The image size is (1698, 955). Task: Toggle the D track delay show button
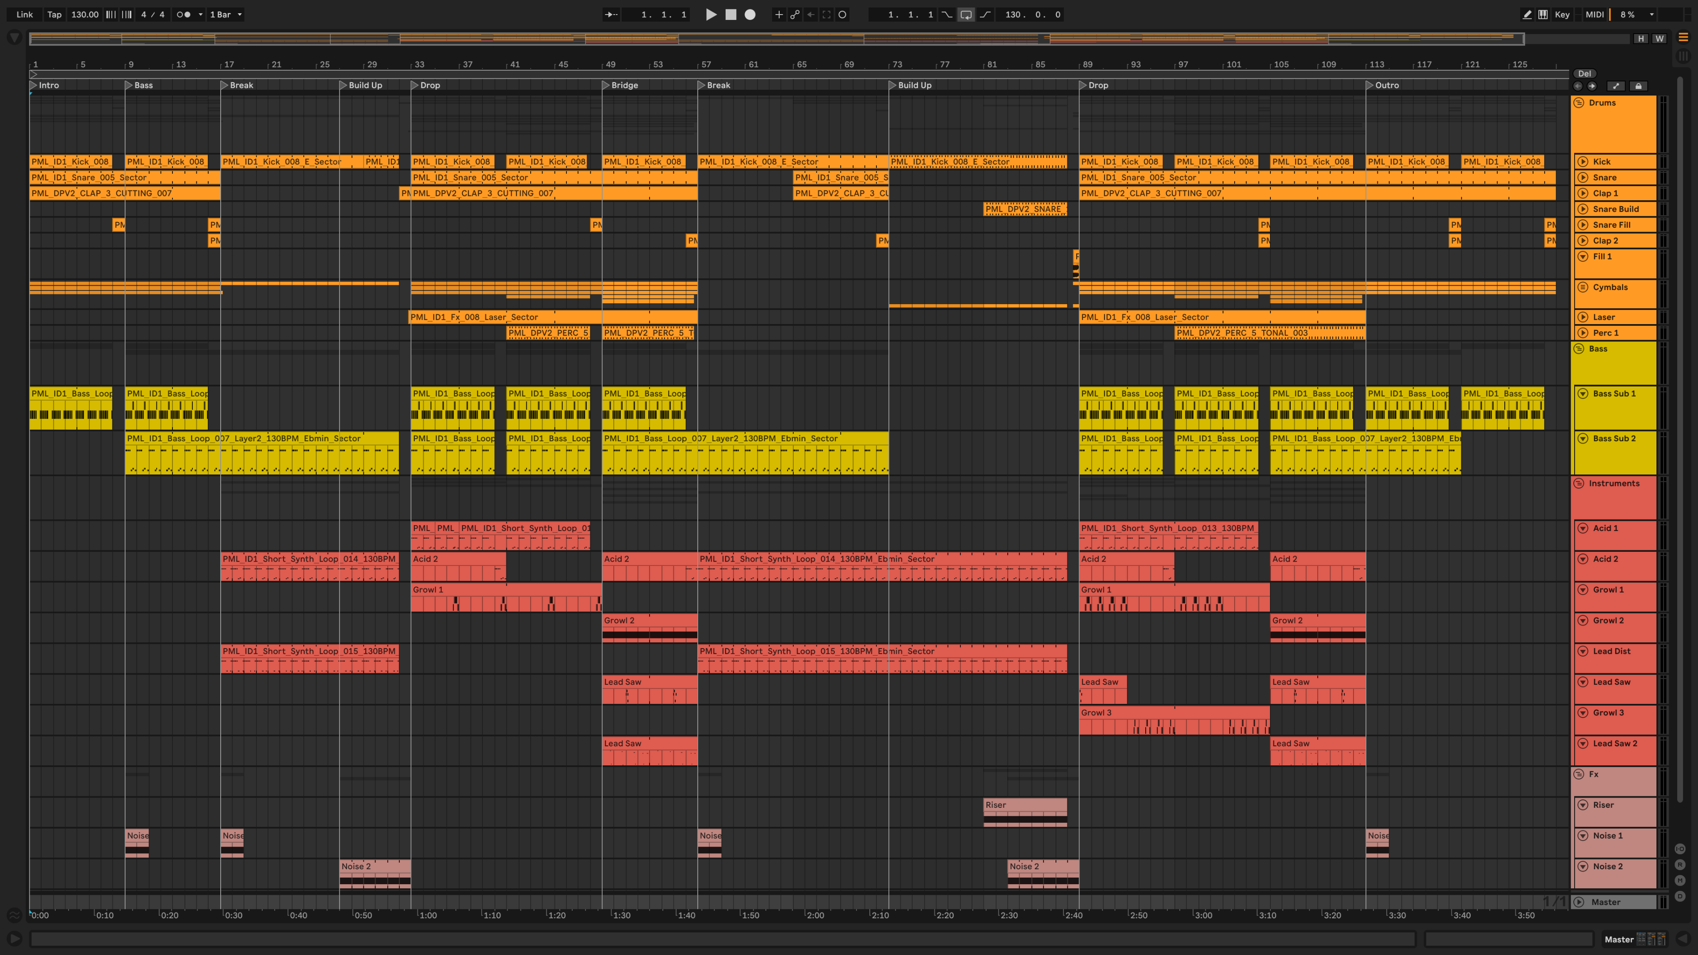click(x=1679, y=896)
